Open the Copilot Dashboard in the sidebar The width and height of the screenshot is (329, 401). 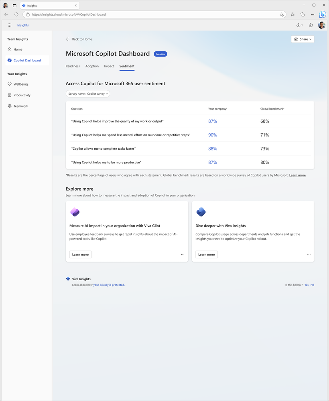click(x=27, y=60)
